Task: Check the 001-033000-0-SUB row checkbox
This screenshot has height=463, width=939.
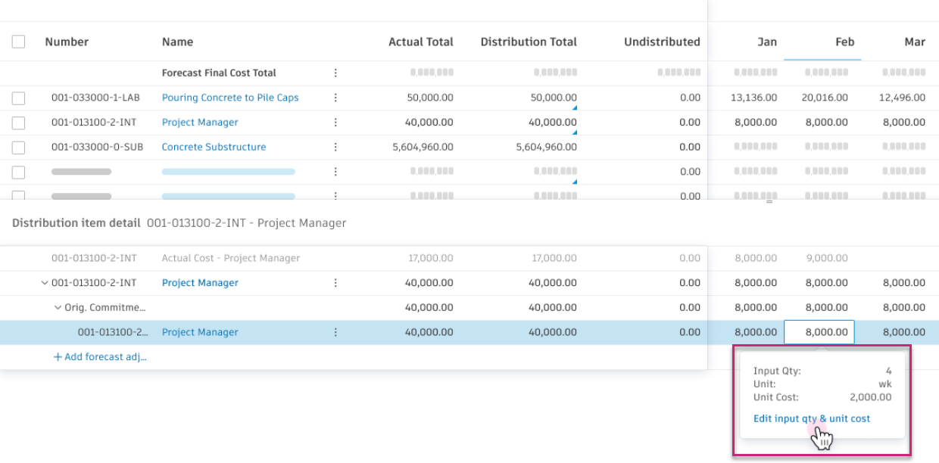Action: click(x=18, y=148)
